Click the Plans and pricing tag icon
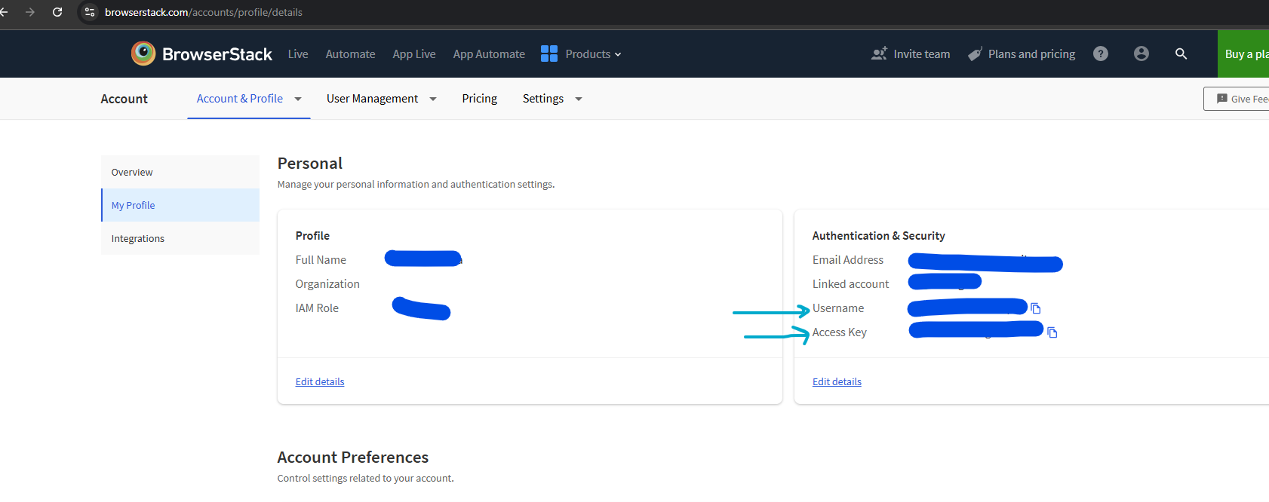The width and height of the screenshot is (1269, 502). coord(975,54)
